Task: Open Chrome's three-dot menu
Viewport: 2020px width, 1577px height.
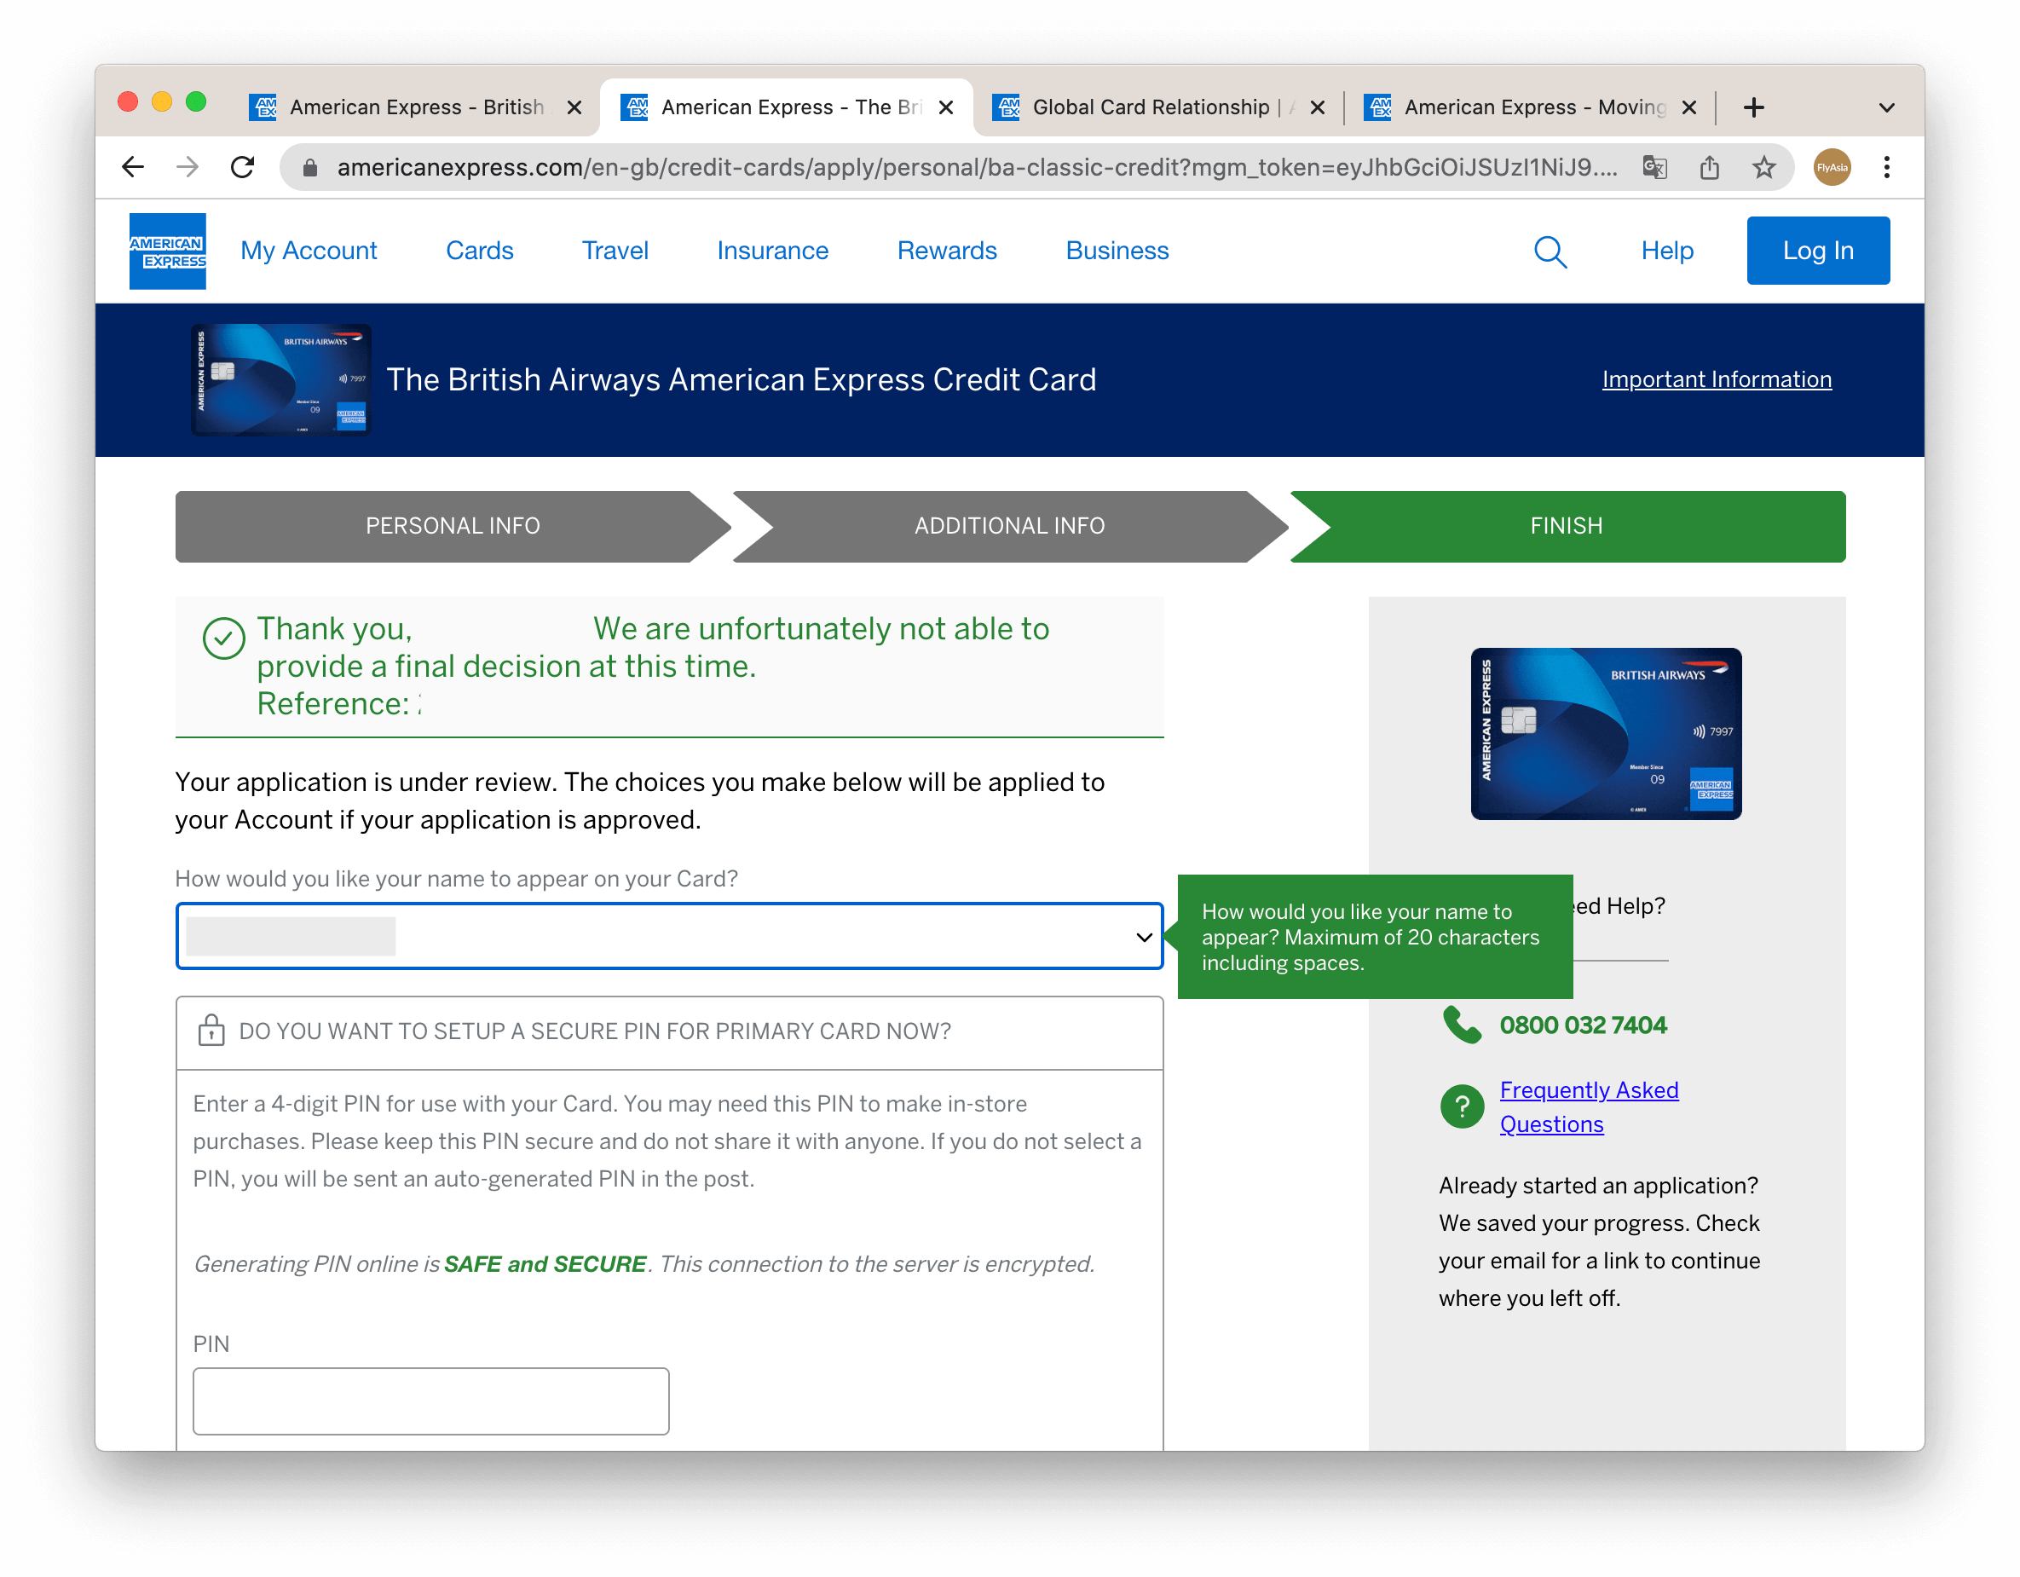Action: coord(1887,167)
